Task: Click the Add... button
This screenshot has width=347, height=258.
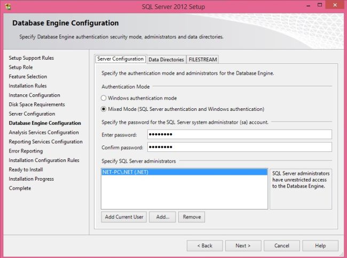Action: (x=162, y=217)
